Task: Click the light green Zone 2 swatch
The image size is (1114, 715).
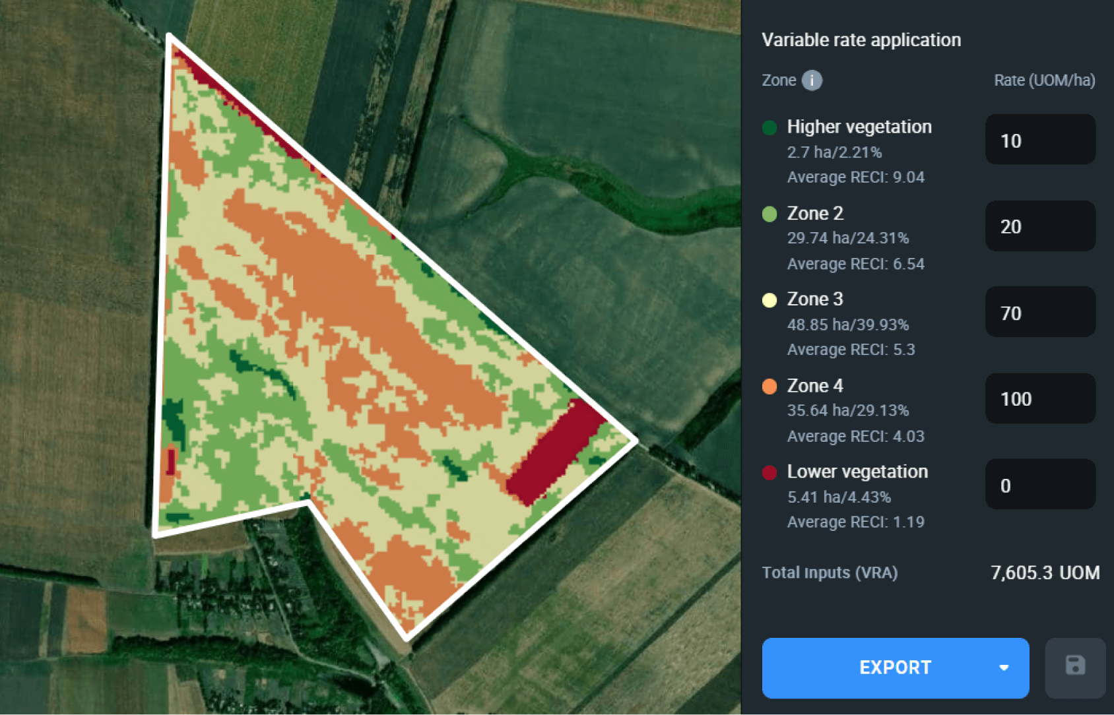Action: tap(770, 214)
